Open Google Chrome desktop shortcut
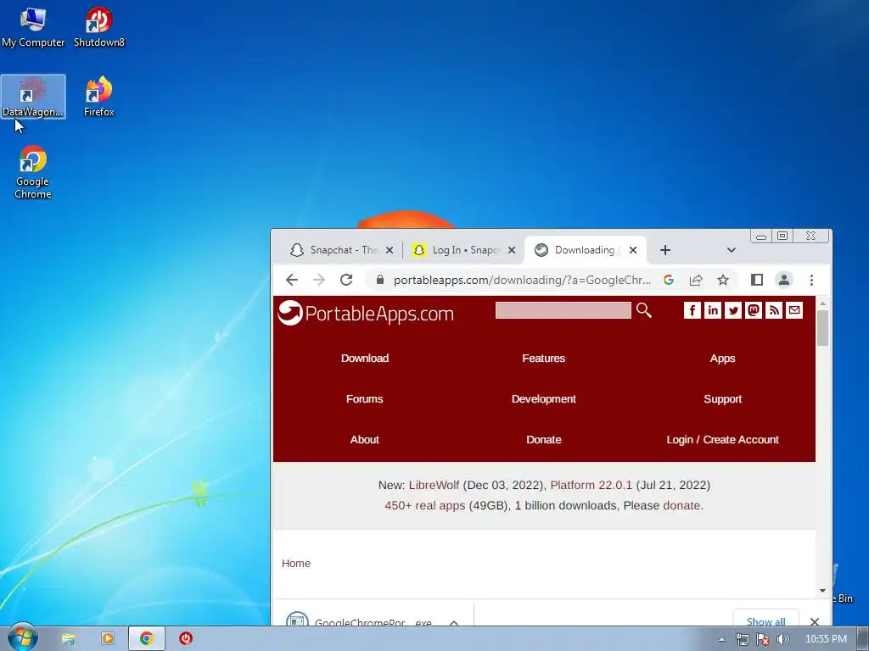This screenshot has width=869, height=651. point(33,172)
